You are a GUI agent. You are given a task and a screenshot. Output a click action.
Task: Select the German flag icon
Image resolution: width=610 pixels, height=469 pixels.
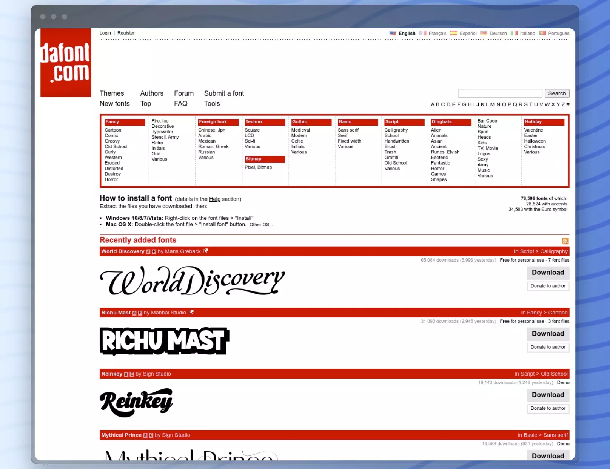[484, 33]
